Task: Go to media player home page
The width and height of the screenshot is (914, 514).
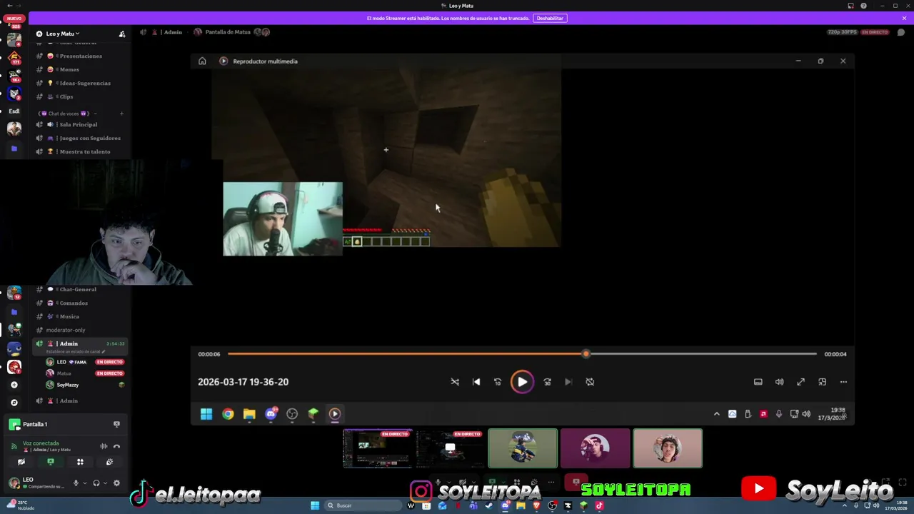Action: coord(202,61)
